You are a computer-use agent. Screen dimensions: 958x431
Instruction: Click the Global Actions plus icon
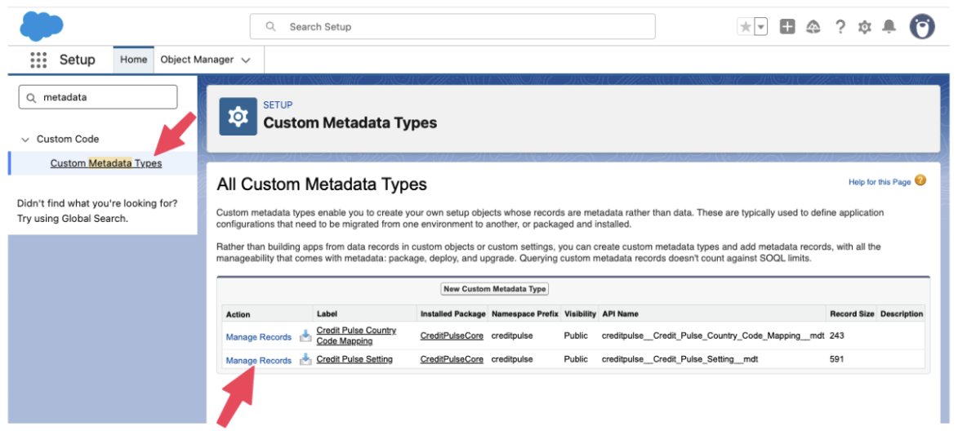[787, 27]
